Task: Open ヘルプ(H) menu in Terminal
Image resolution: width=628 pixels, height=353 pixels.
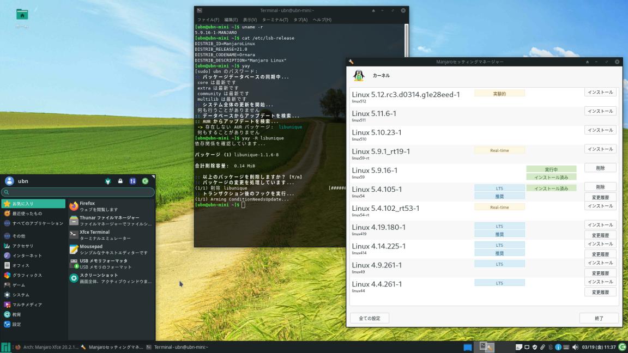Action: pyautogui.click(x=322, y=20)
